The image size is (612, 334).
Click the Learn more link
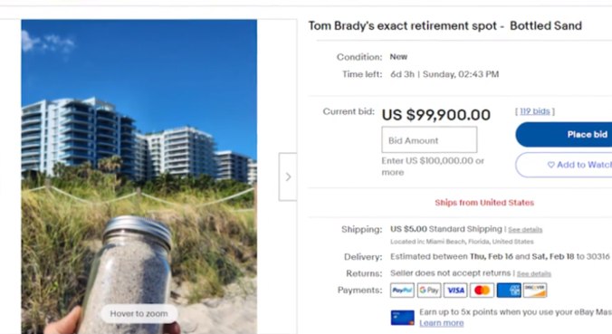coord(442,323)
